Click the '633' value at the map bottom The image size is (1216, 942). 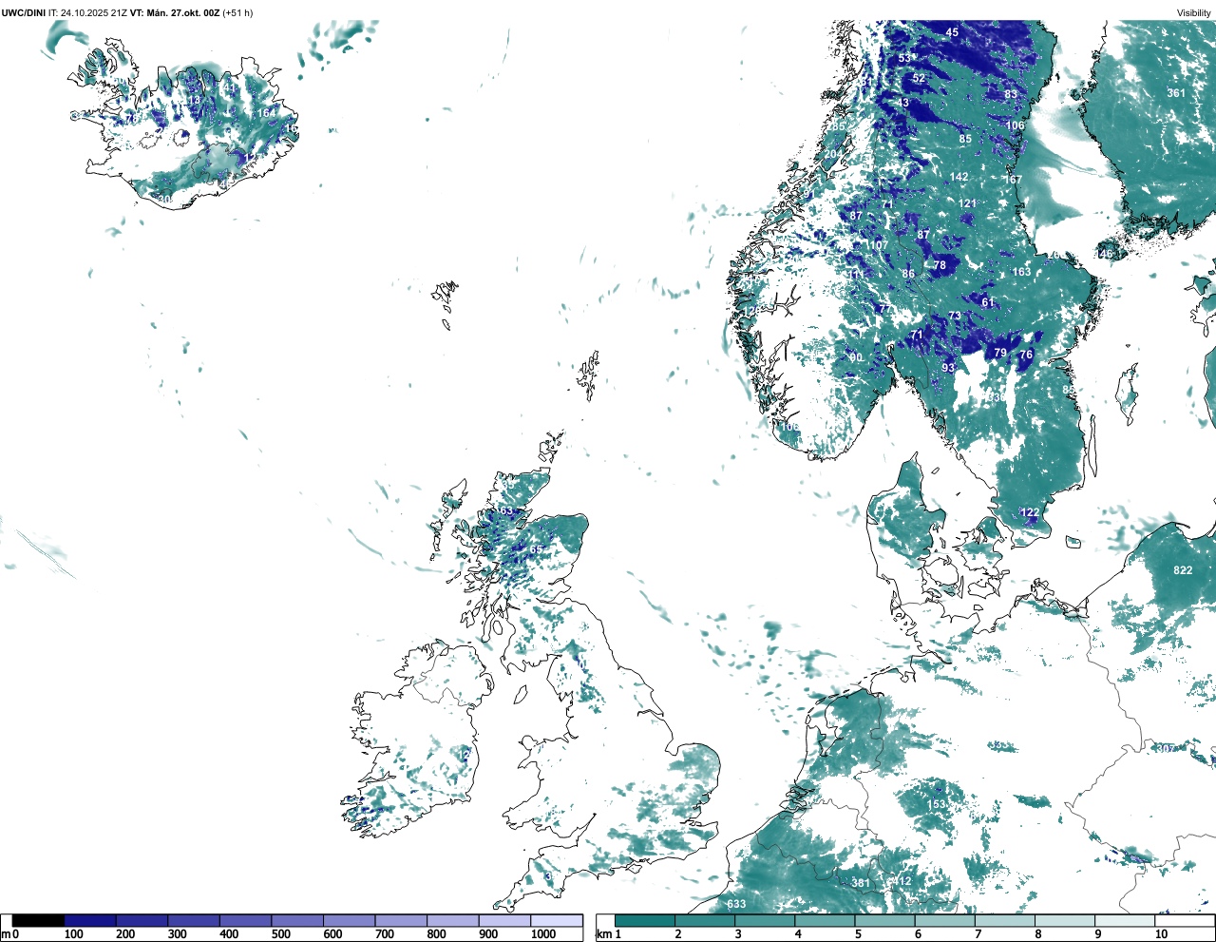736,904
